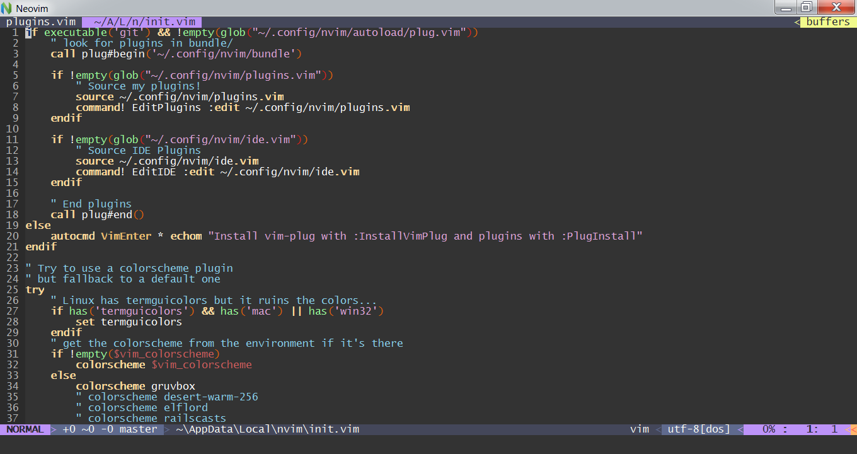The image size is (857, 454).
Task: Click the 'else' keyword on line 19
Action: click(x=38, y=225)
